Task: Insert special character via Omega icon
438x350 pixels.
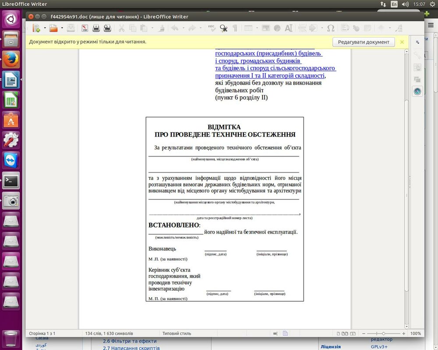Action: (x=331, y=28)
